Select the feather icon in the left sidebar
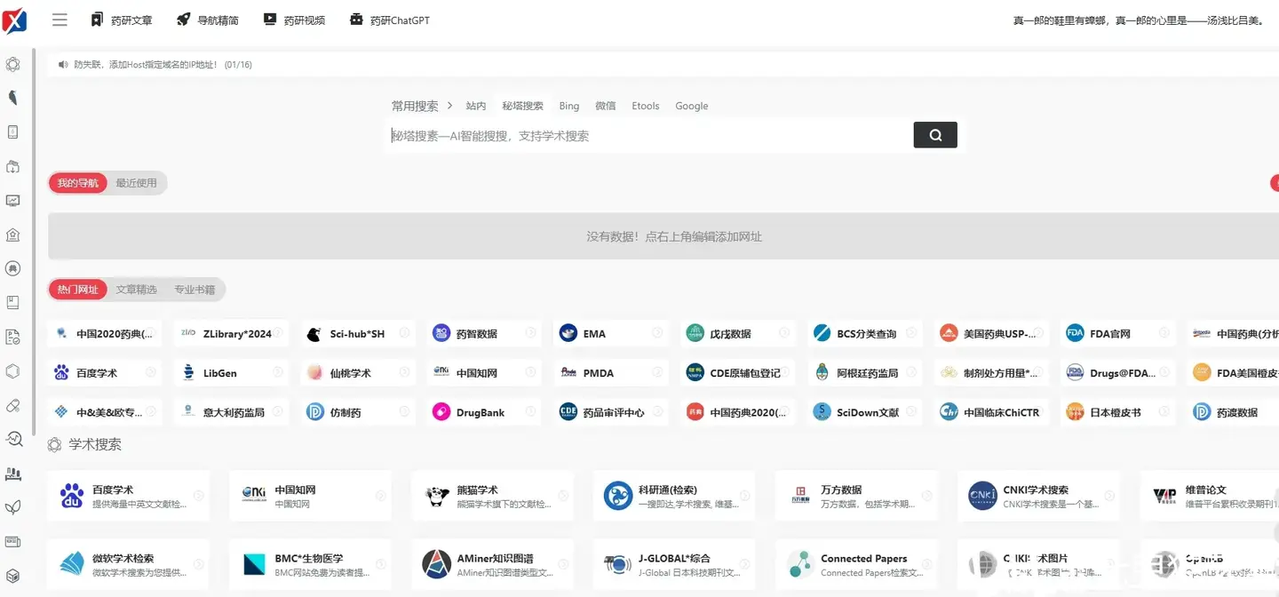Viewport: 1279px width, 597px height. (x=13, y=98)
